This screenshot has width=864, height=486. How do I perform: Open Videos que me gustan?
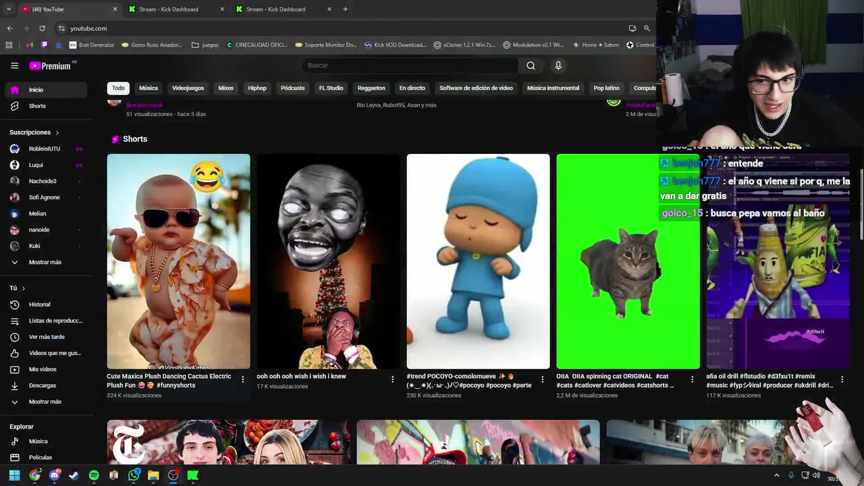click(x=46, y=353)
